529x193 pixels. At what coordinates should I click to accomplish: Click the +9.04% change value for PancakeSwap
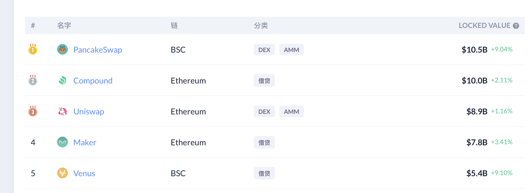tap(501, 50)
